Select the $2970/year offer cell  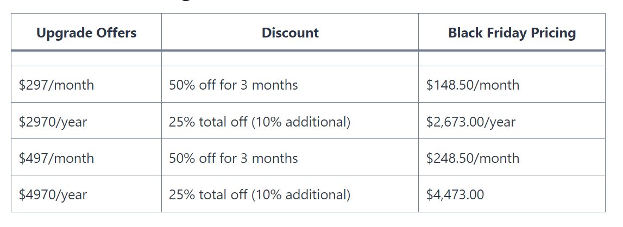(86, 121)
